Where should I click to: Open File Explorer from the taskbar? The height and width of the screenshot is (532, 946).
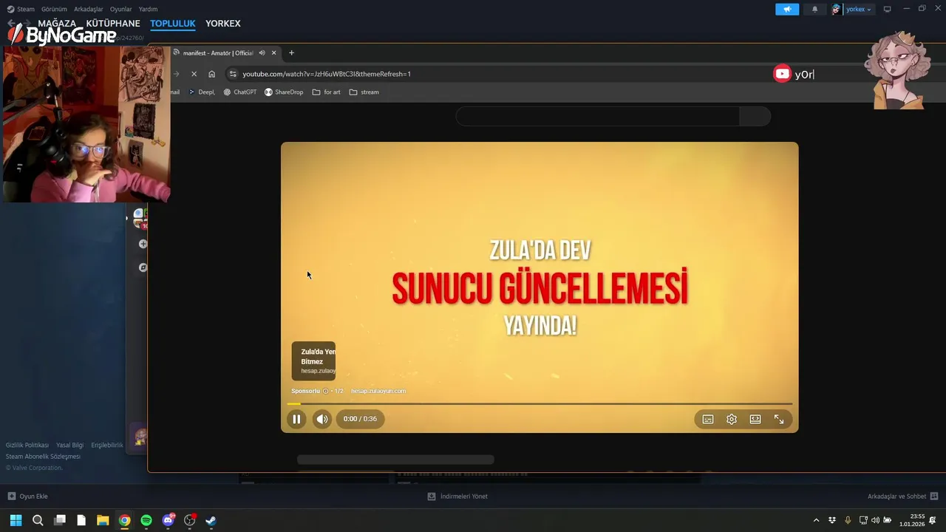click(103, 520)
